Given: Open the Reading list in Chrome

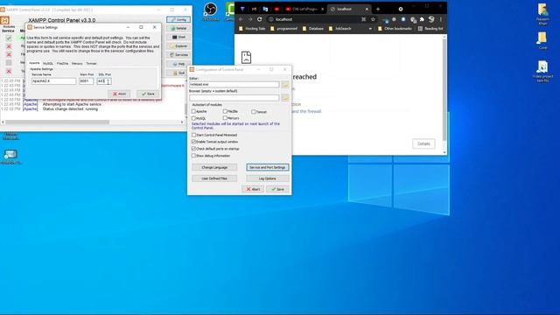Looking at the screenshot, I should click(430, 29).
